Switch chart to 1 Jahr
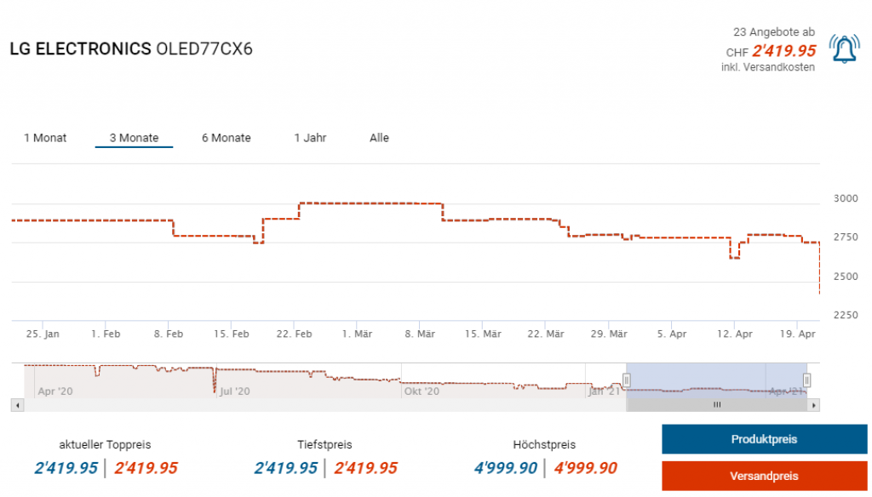The image size is (872, 497). coord(310,138)
